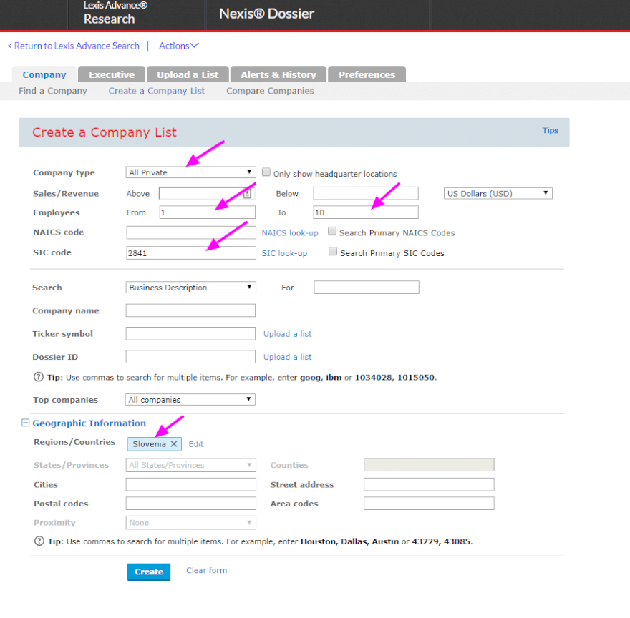Viewport: 630px width, 618px height.
Task: Expand the Top companies dropdown
Action: coord(190,400)
